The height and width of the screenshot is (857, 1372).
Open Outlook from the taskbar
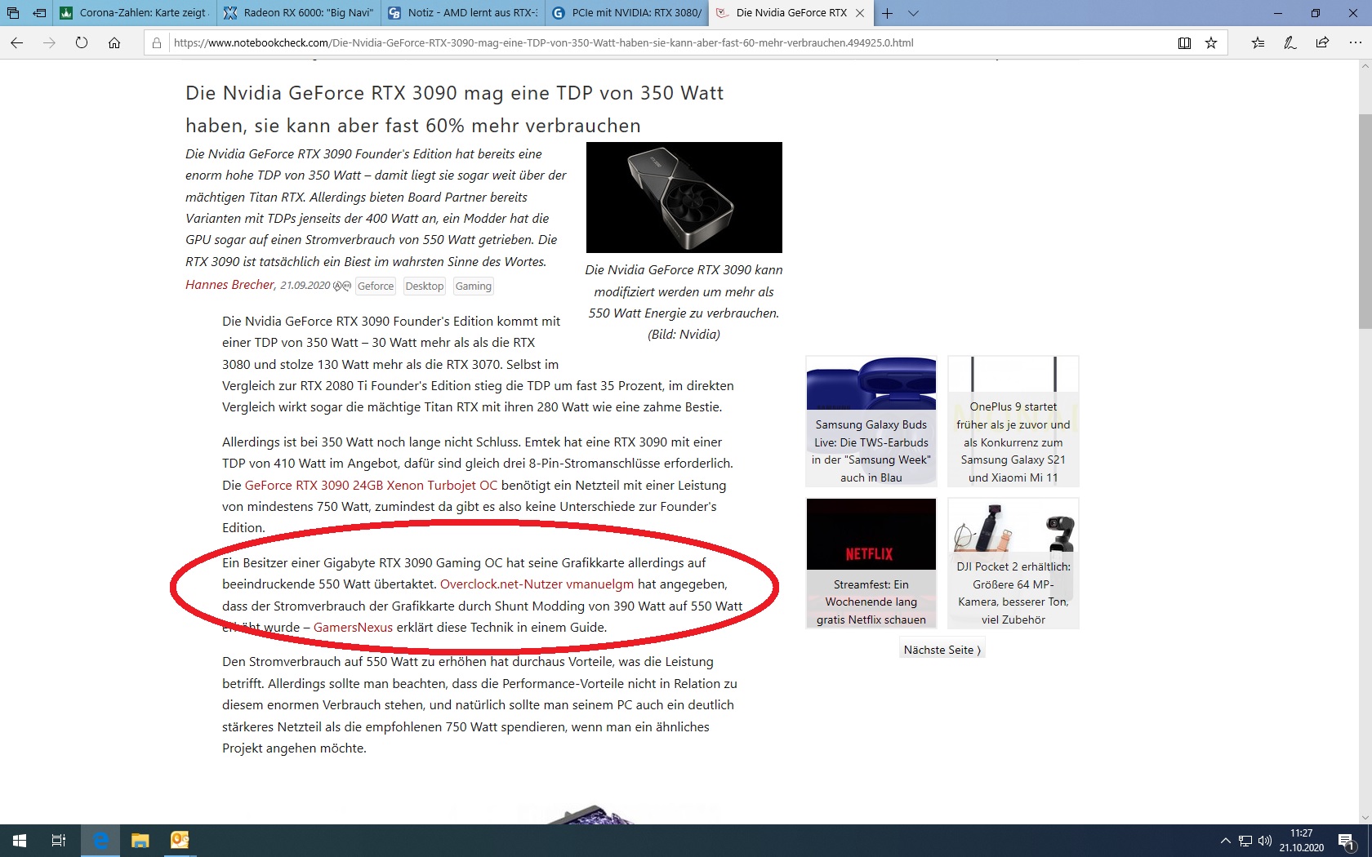(x=179, y=841)
